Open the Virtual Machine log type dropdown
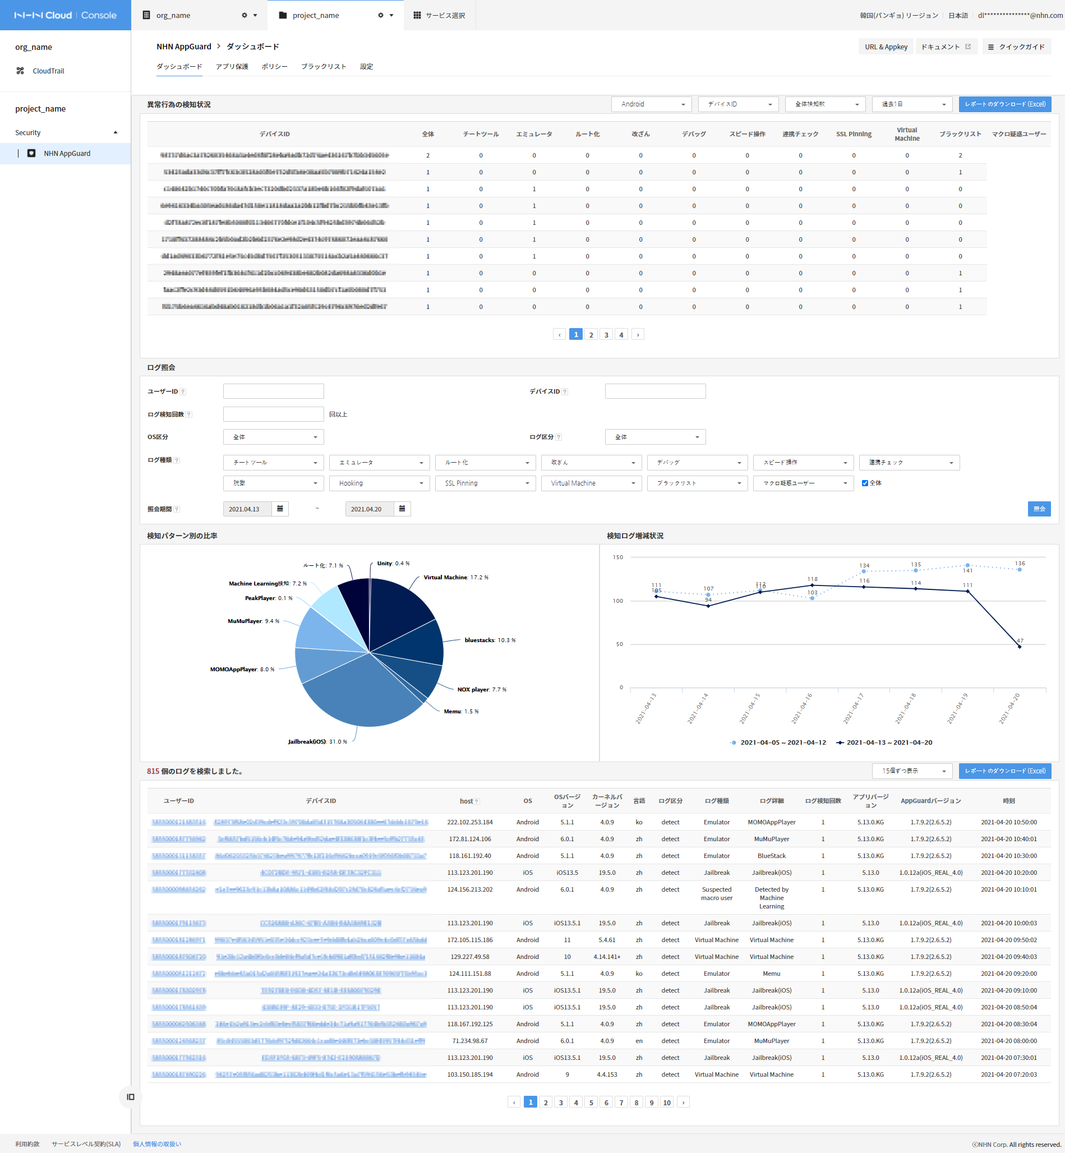 (591, 483)
